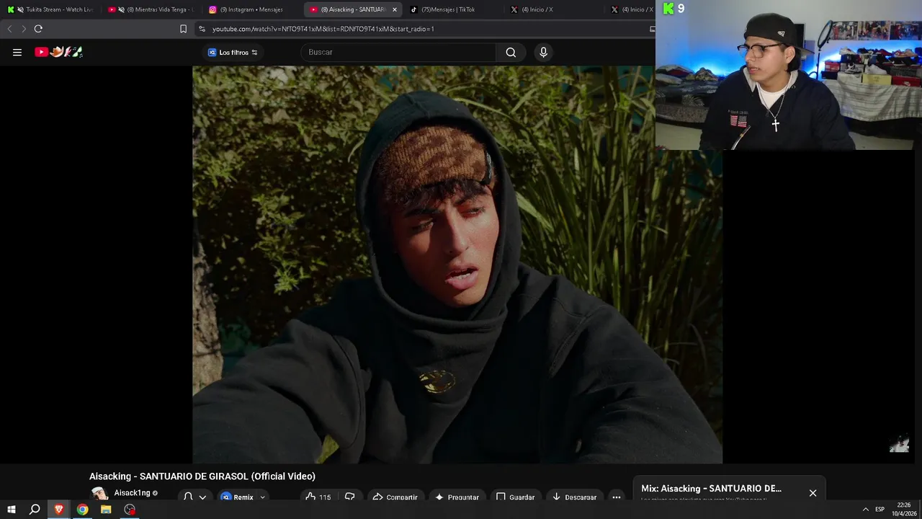Expand the Remix dropdown arrow

coord(262,497)
